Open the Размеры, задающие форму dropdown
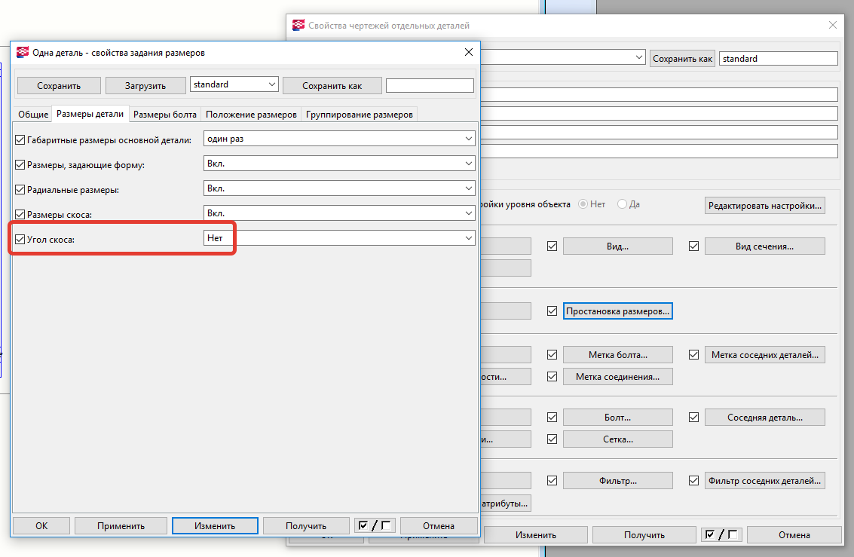The height and width of the screenshot is (557, 854). tap(339, 164)
